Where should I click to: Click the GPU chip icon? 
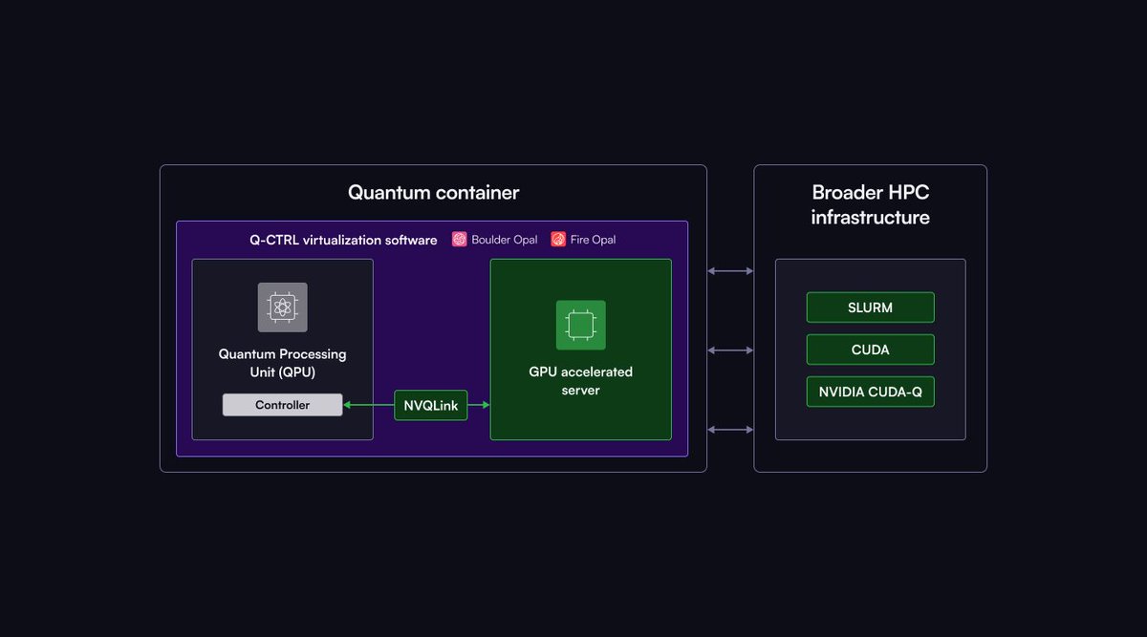click(x=581, y=325)
